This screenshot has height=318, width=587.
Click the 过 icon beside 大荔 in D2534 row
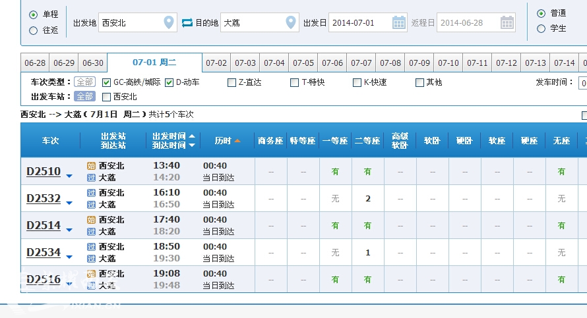point(91,259)
